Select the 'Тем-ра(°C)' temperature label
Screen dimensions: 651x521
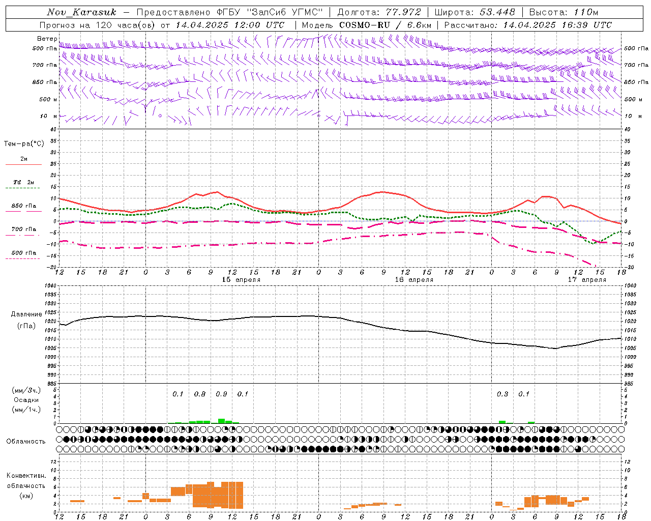click(x=24, y=144)
